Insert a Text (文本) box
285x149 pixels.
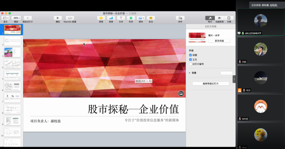(121, 18)
